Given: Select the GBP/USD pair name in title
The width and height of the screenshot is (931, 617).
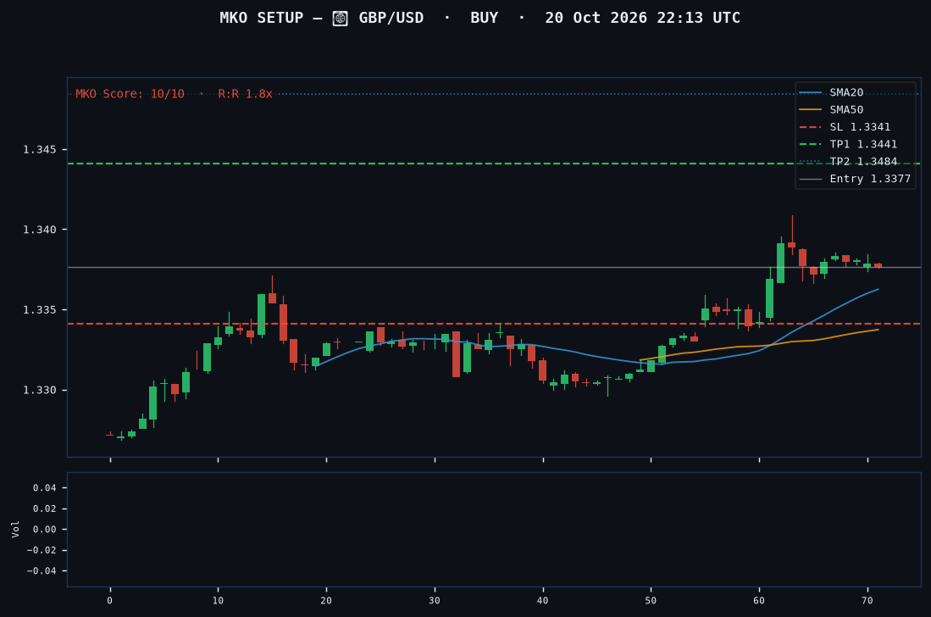Looking at the screenshot, I should pos(391,18).
